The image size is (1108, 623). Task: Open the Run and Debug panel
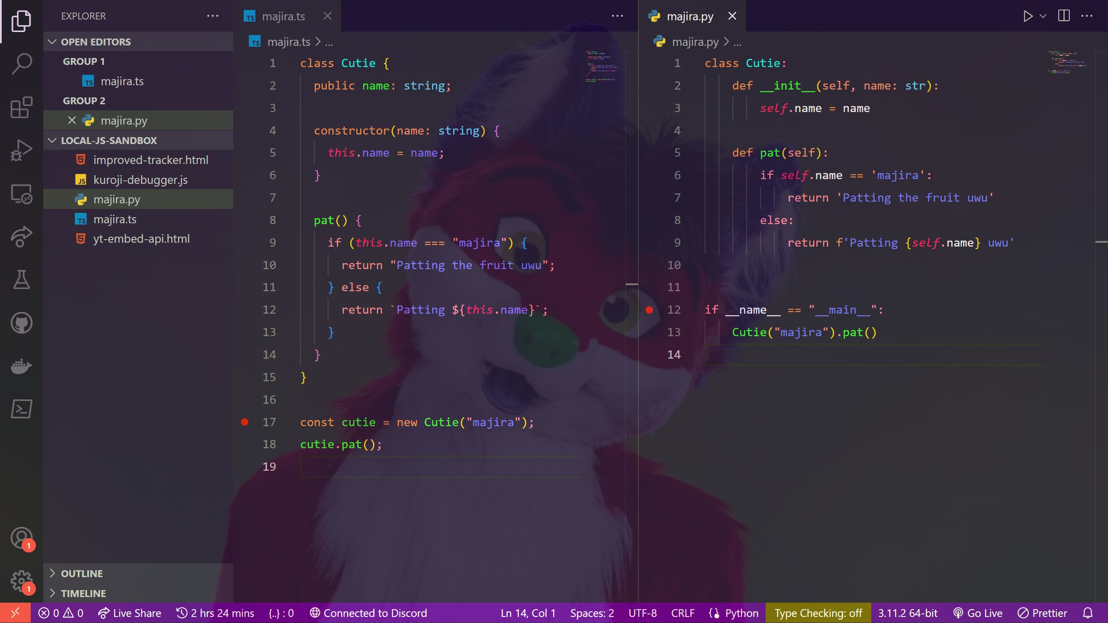[21, 150]
